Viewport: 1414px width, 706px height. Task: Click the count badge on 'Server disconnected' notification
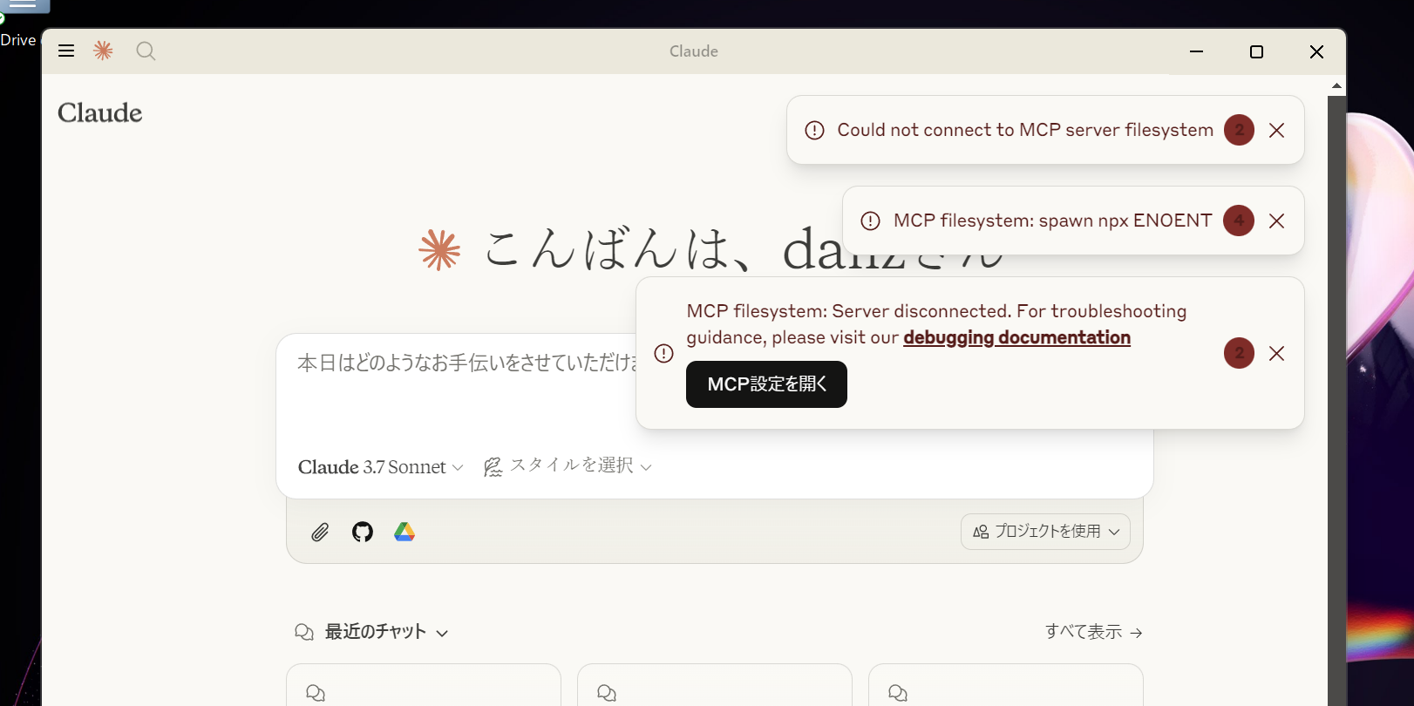click(1239, 353)
